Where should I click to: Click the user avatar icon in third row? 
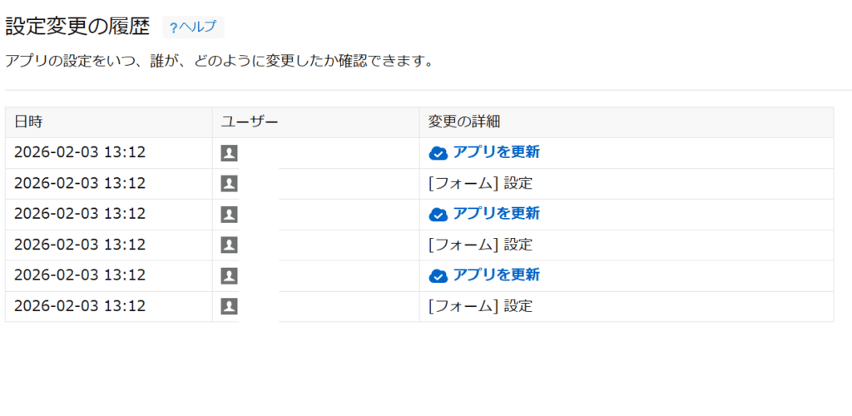[230, 215]
